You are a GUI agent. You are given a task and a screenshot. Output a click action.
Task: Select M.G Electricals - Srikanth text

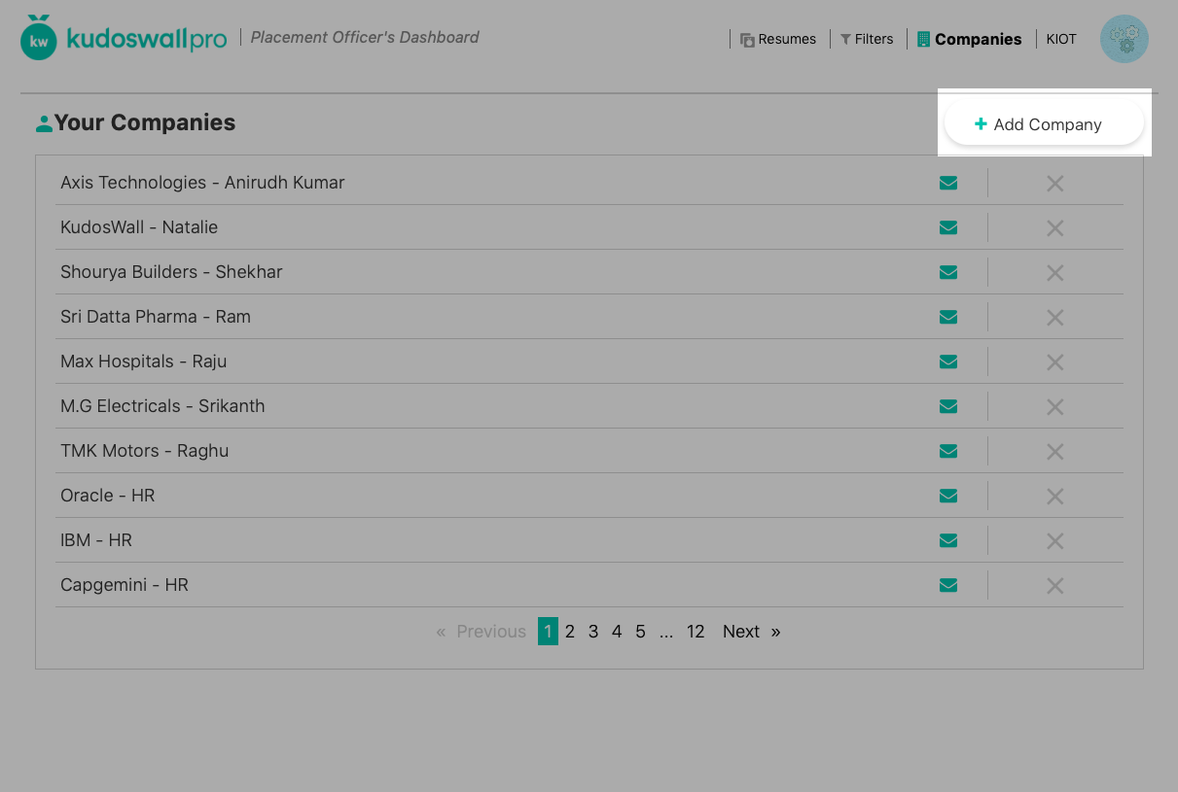coord(162,406)
